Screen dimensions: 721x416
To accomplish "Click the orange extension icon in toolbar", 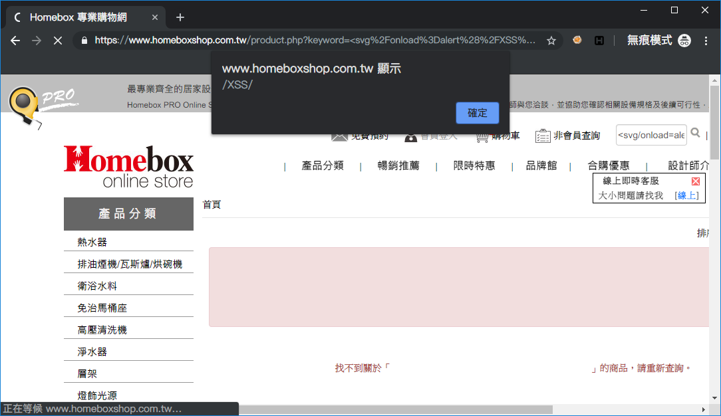I will coord(577,41).
